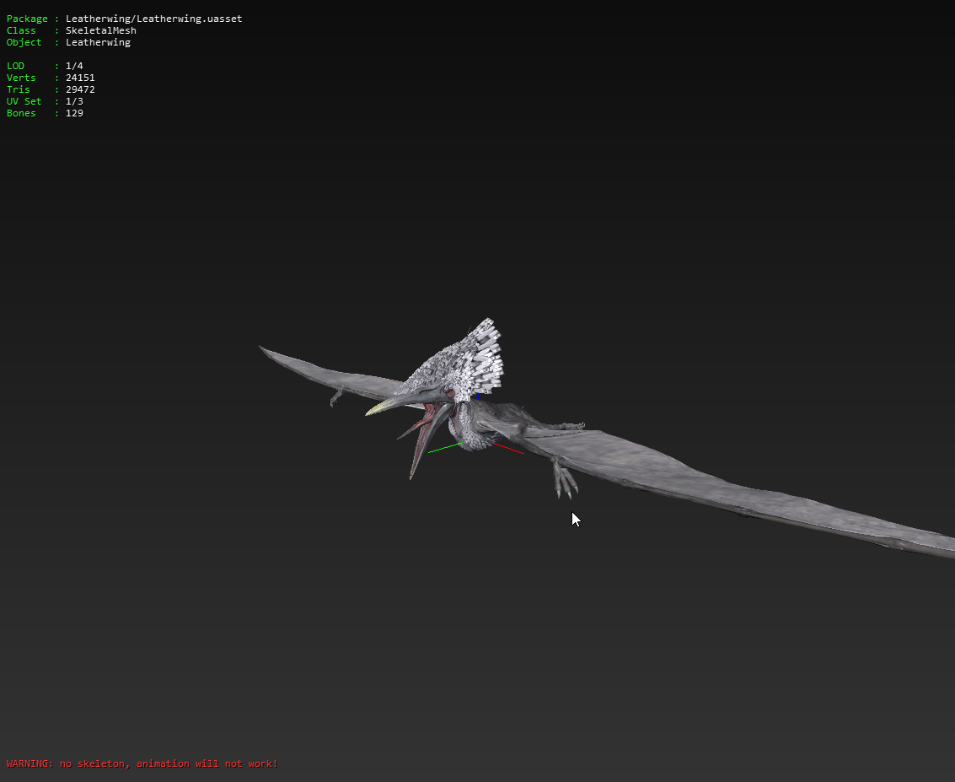Click the Object name Leatherwing
Viewport: 955px width, 782px height.
(98, 42)
